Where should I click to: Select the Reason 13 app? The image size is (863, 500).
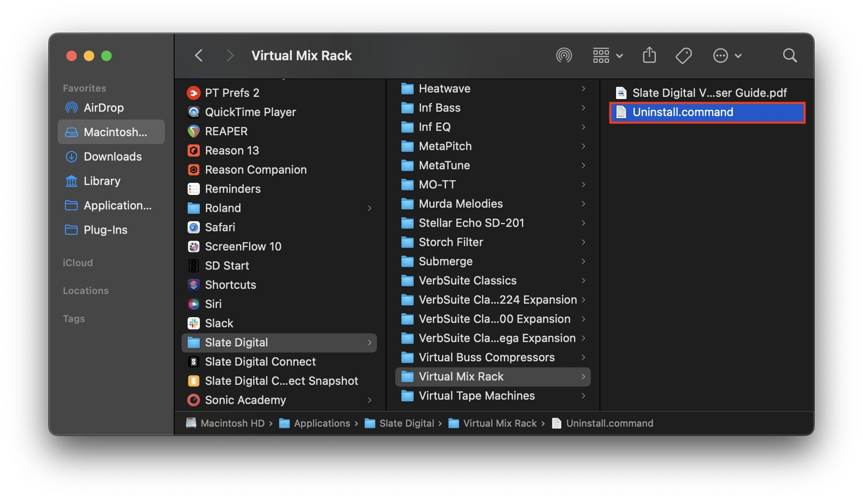pyautogui.click(x=279, y=151)
